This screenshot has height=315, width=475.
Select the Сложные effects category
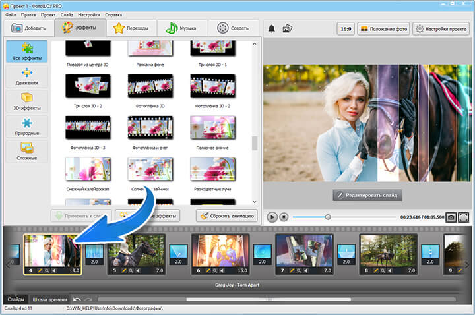point(27,152)
